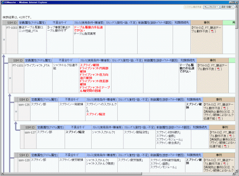Click the 事例 column header of first table

point(207,23)
